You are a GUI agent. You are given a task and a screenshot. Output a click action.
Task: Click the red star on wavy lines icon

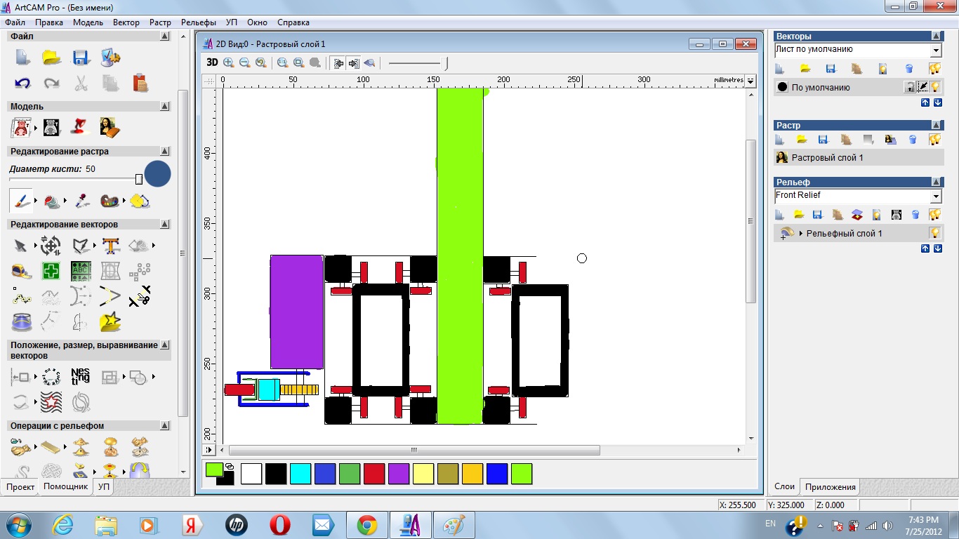[x=51, y=402]
